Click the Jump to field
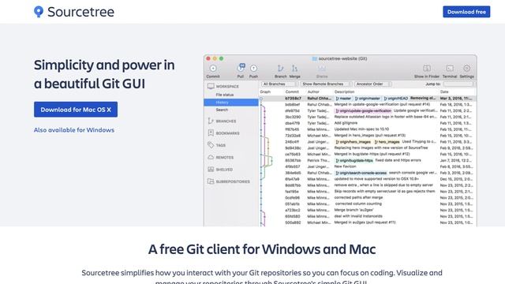Screen dimensions: 505x284 pos(458,84)
